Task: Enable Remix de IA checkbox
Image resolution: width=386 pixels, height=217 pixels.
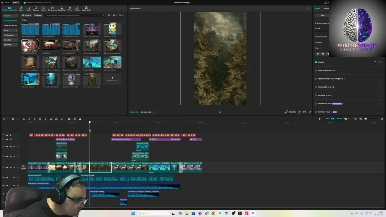Action: (x=316, y=95)
